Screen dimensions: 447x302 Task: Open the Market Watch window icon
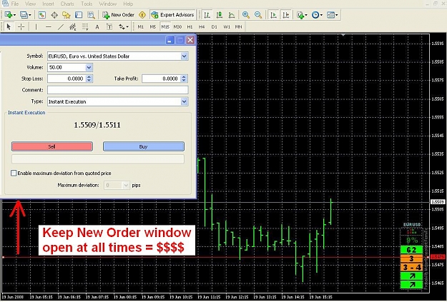(42, 15)
